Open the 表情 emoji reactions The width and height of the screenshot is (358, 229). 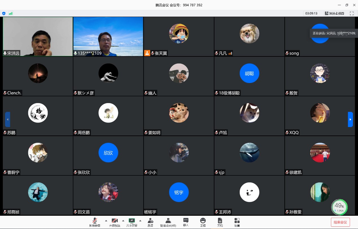(203, 222)
